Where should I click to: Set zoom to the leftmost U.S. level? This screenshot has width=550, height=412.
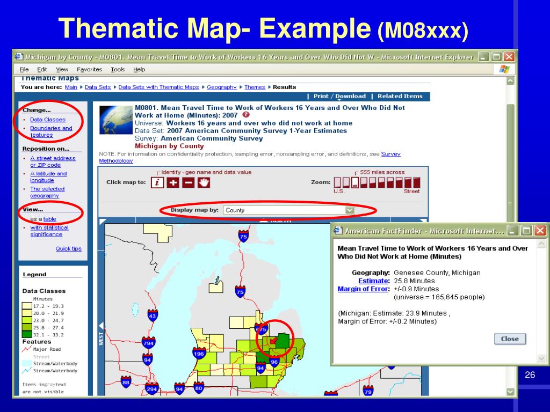tap(337, 182)
